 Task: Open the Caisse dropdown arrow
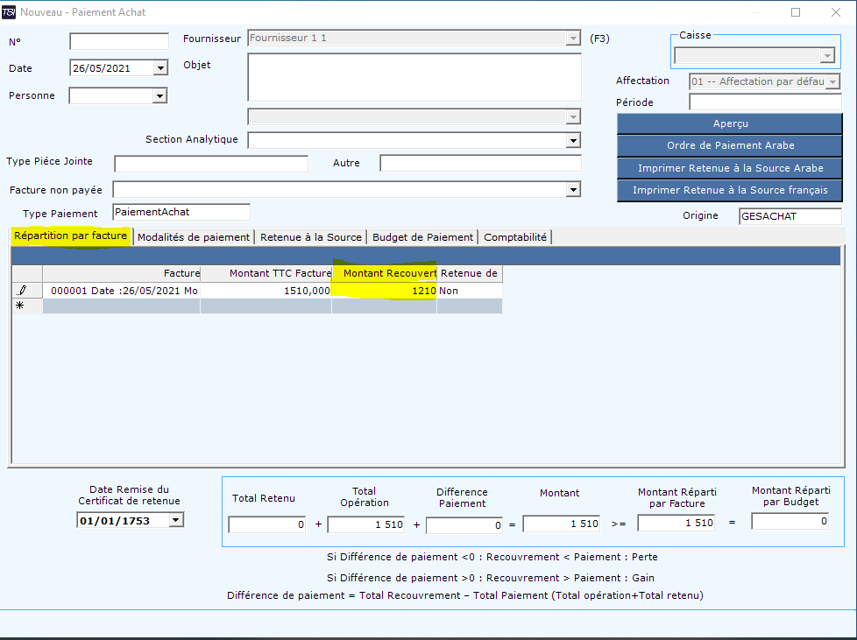click(x=827, y=56)
